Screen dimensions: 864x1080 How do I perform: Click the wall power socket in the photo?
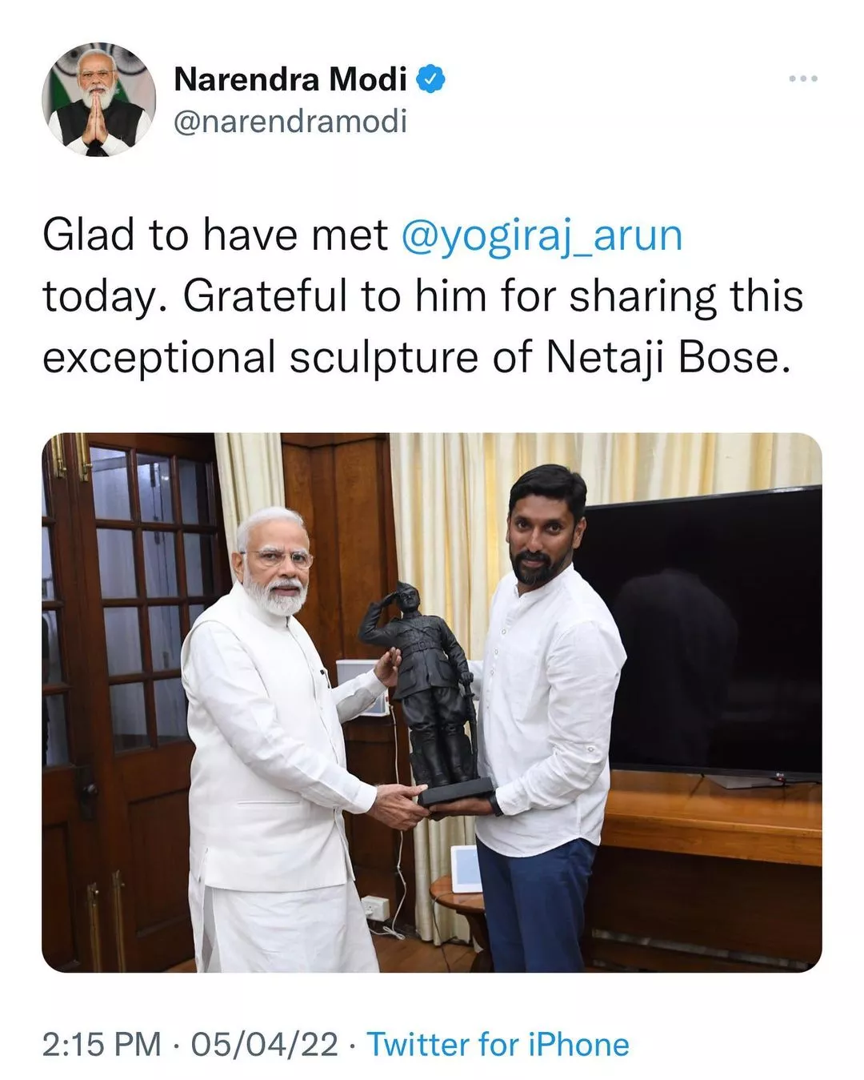click(x=374, y=907)
